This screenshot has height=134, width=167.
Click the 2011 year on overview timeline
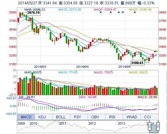[63, 123]
